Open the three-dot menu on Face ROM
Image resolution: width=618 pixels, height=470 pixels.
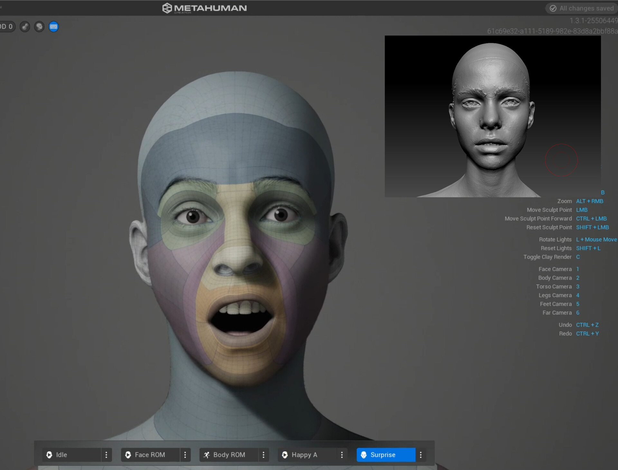pos(185,455)
